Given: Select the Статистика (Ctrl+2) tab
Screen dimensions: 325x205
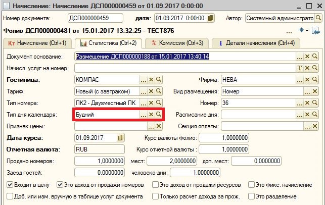Looking at the screenshot, I should point(108,43).
